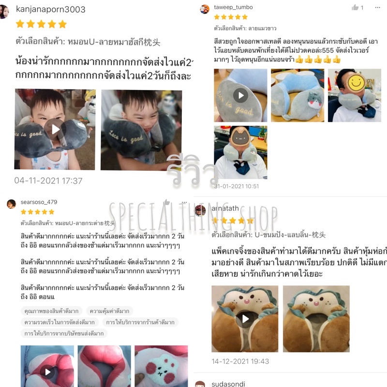Click the three-dot menu on searsoso_479's review
Image resolution: width=387 pixels, height=387 pixels.
[184, 202]
